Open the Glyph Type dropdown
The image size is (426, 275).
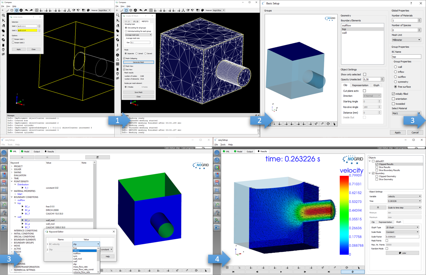point(402,227)
